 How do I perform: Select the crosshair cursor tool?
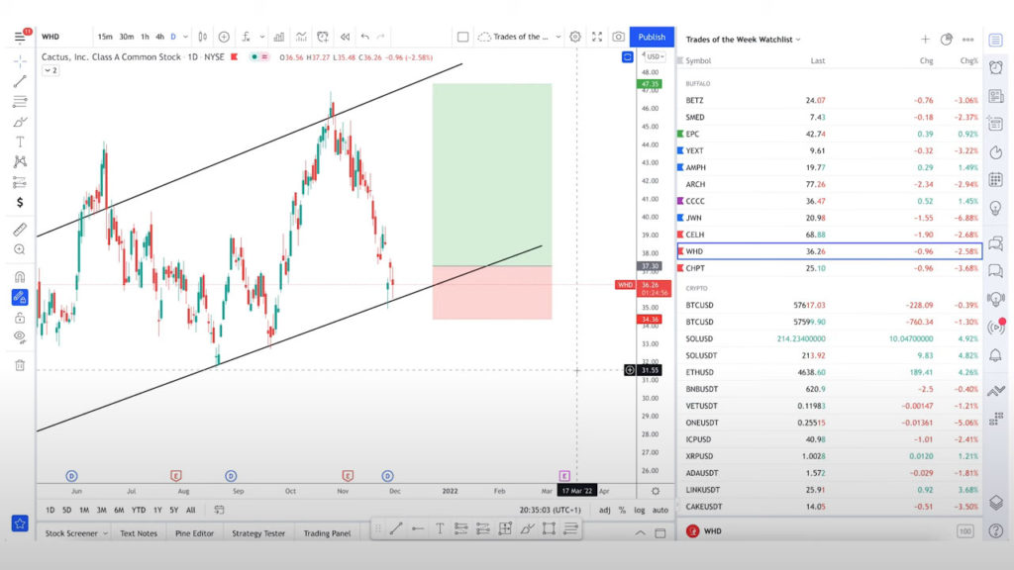(x=20, y=61)
